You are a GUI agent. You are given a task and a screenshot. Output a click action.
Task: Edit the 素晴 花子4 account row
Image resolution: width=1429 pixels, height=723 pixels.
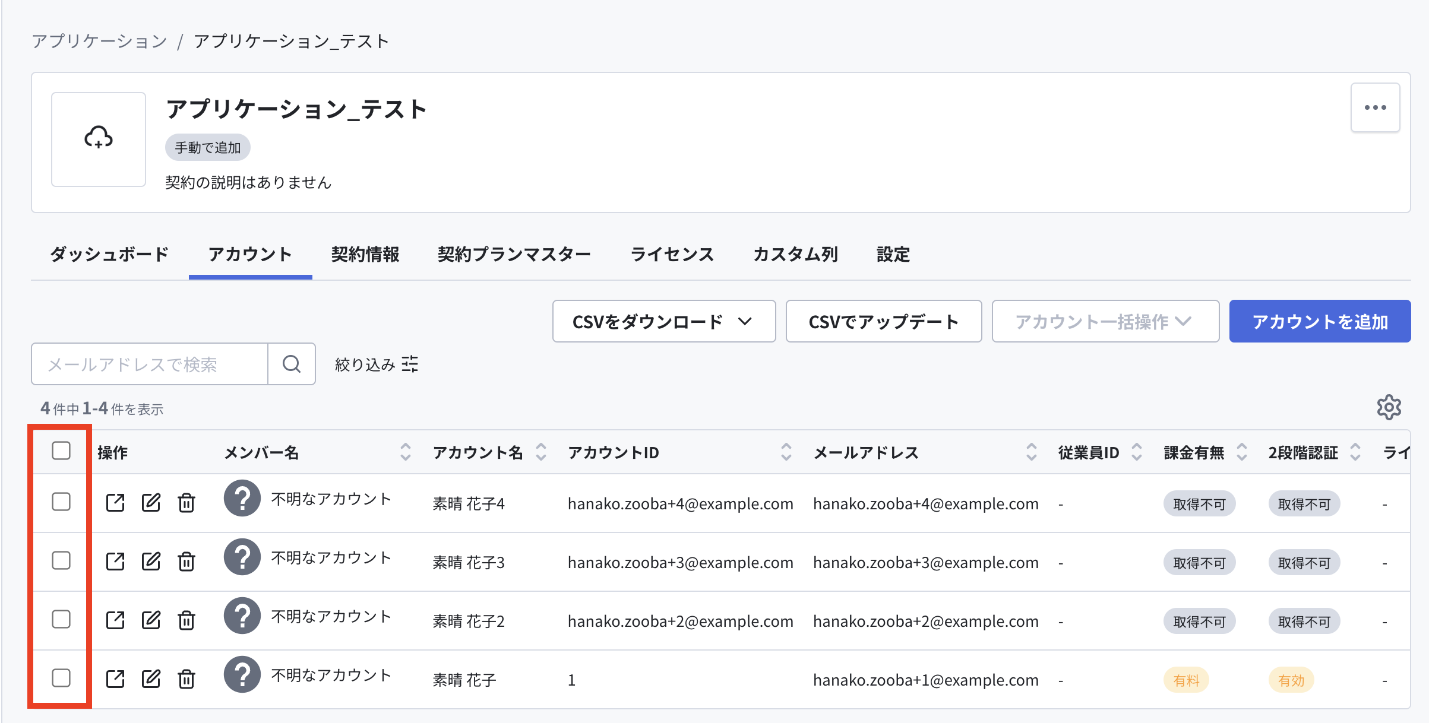(151, 503)
